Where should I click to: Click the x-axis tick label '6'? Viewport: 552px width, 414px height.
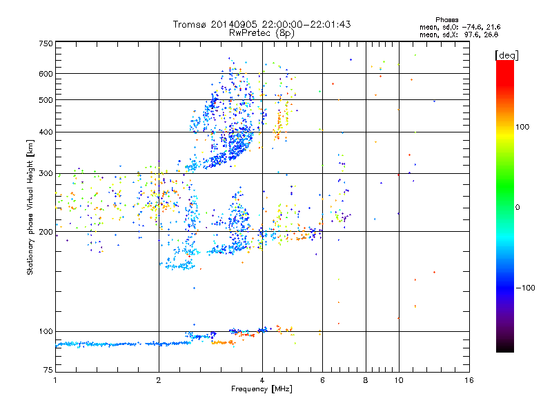[x=322, y=380]
